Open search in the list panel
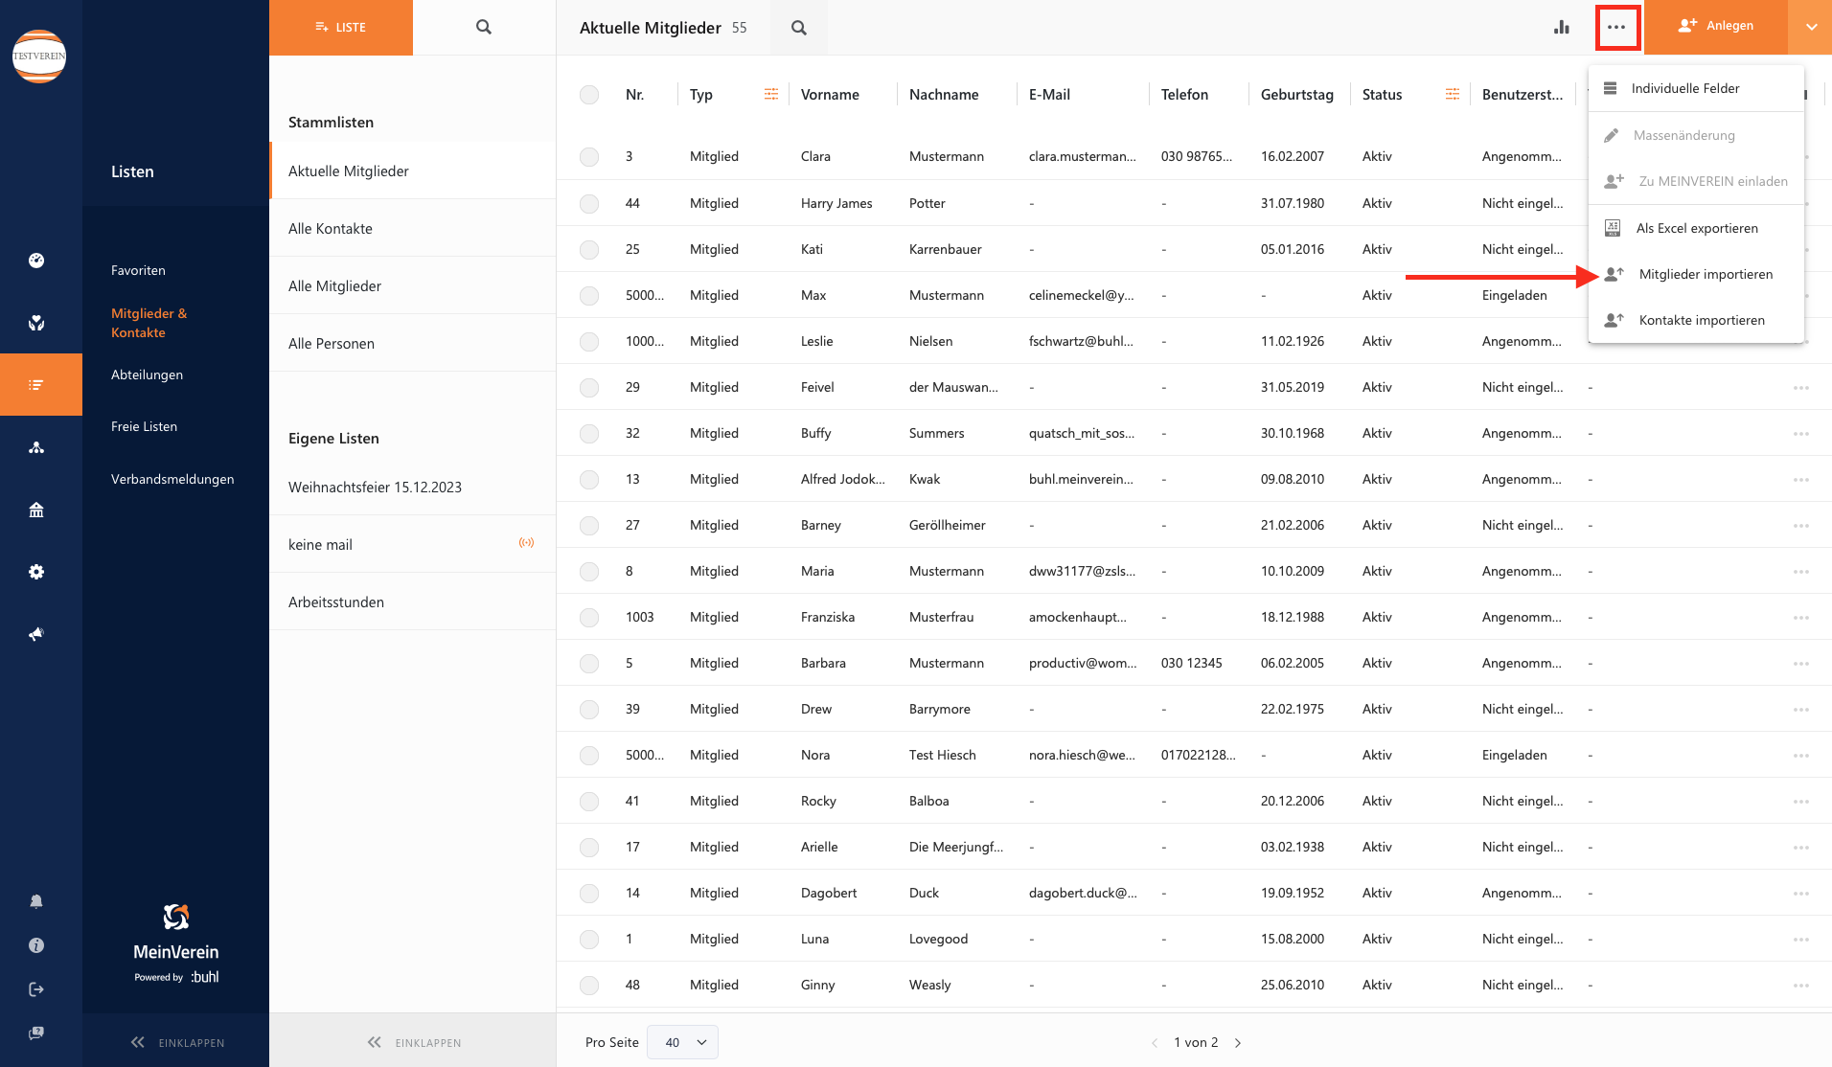1832x1067 pixels. (484, 27)
